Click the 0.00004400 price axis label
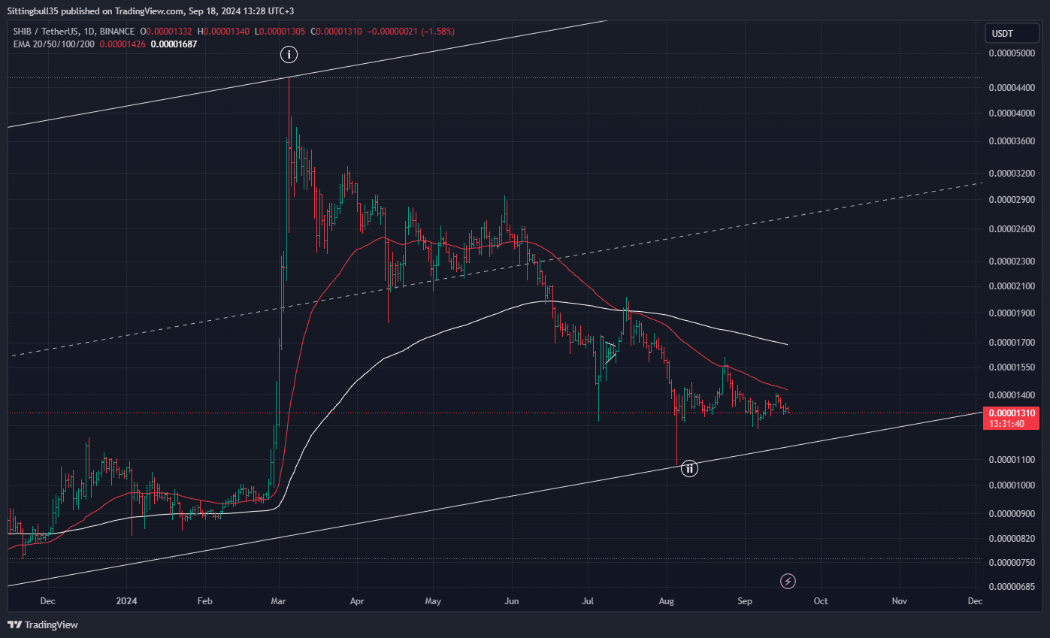 click(1013, 89)
